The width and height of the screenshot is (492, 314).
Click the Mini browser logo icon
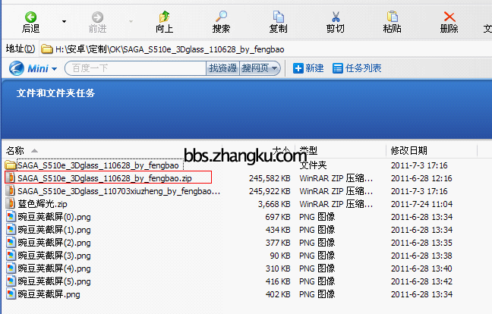(16, 68)
